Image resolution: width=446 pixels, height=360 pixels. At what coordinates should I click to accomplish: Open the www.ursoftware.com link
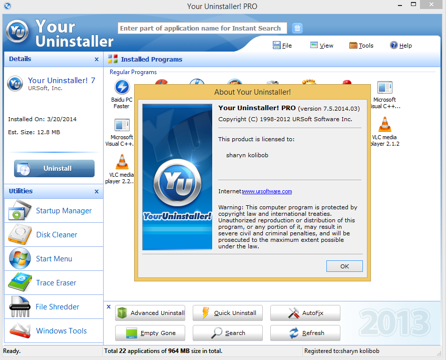pos(267,192)
